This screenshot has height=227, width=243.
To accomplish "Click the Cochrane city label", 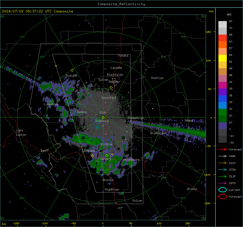I will tap(88, 151).
